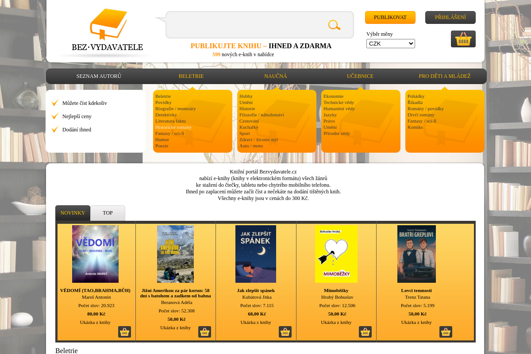
Task: Add Jižní Amerikou book to cart
Action: coord(204,332)
